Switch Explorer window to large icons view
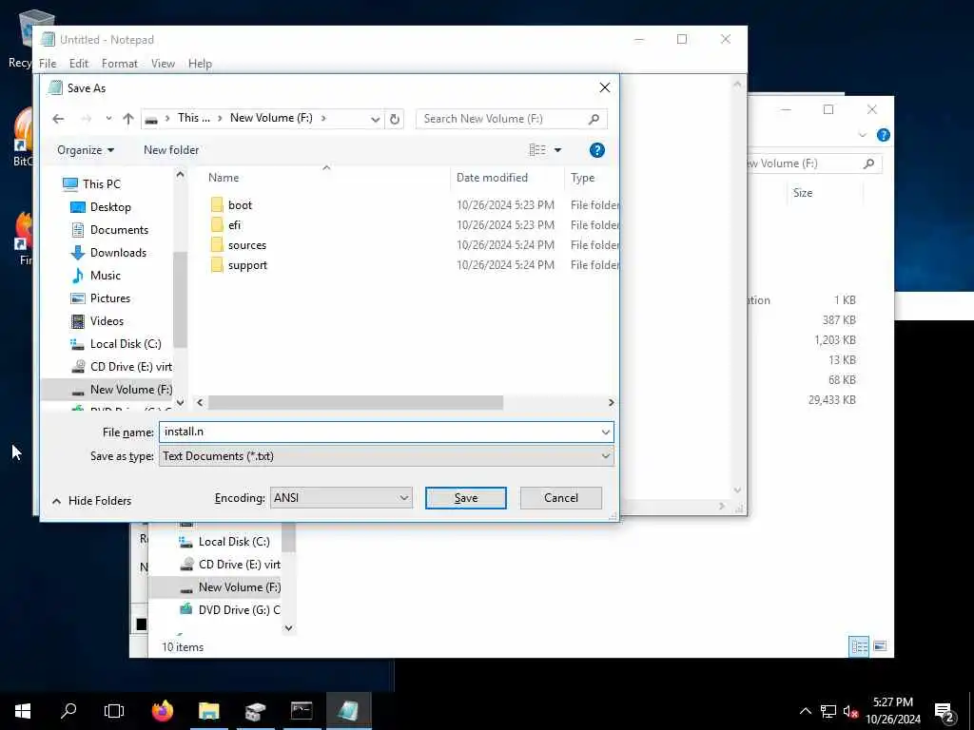Screen dimensions: 974x730 pyautogui.click(x=880, y=646)
